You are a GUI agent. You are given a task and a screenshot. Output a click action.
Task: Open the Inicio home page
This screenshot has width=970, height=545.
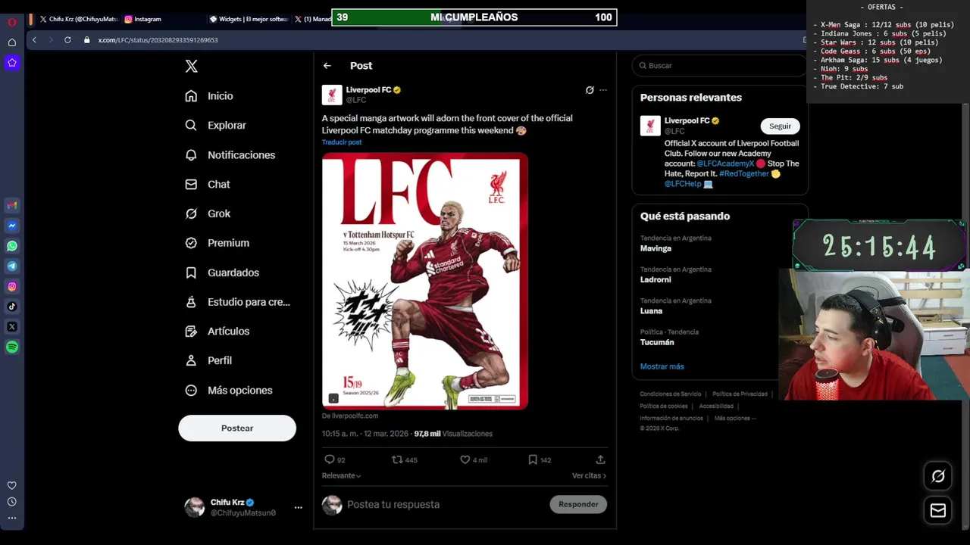coord(210,96)
